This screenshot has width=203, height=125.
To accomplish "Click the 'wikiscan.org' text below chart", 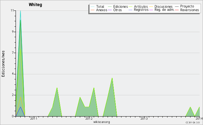I will tap(101, 122).
